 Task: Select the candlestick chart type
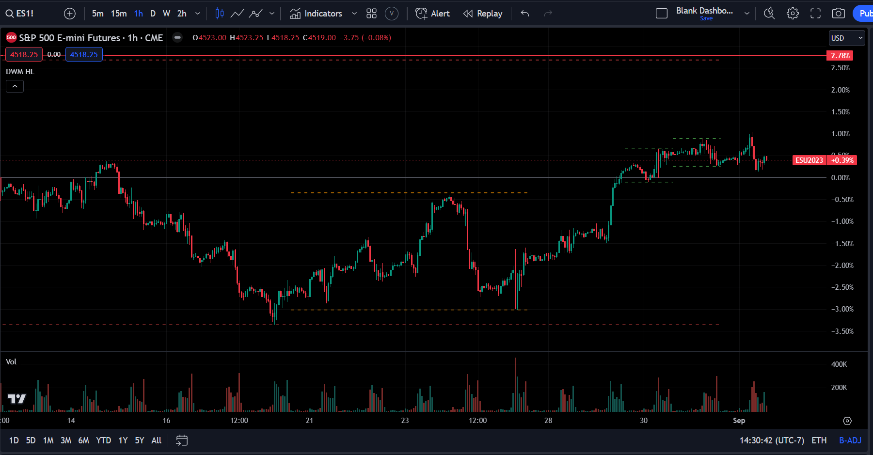point(219,13)
